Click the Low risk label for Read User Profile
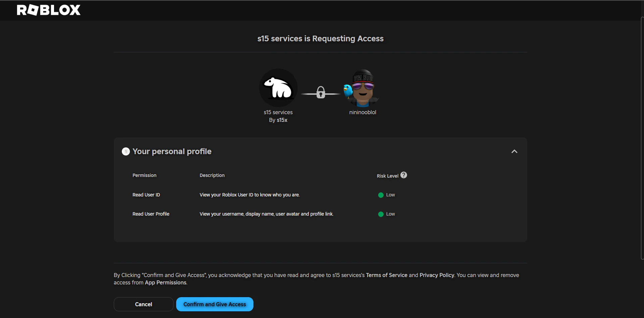This screenshot has width=644, height=318. 391,214
